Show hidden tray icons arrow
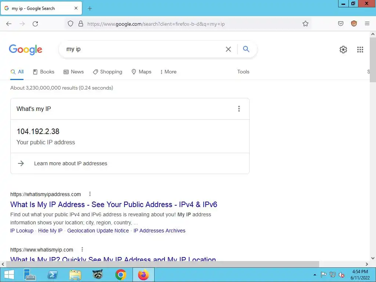Screen dimensions: 376x282 click(x=315, y=275)
